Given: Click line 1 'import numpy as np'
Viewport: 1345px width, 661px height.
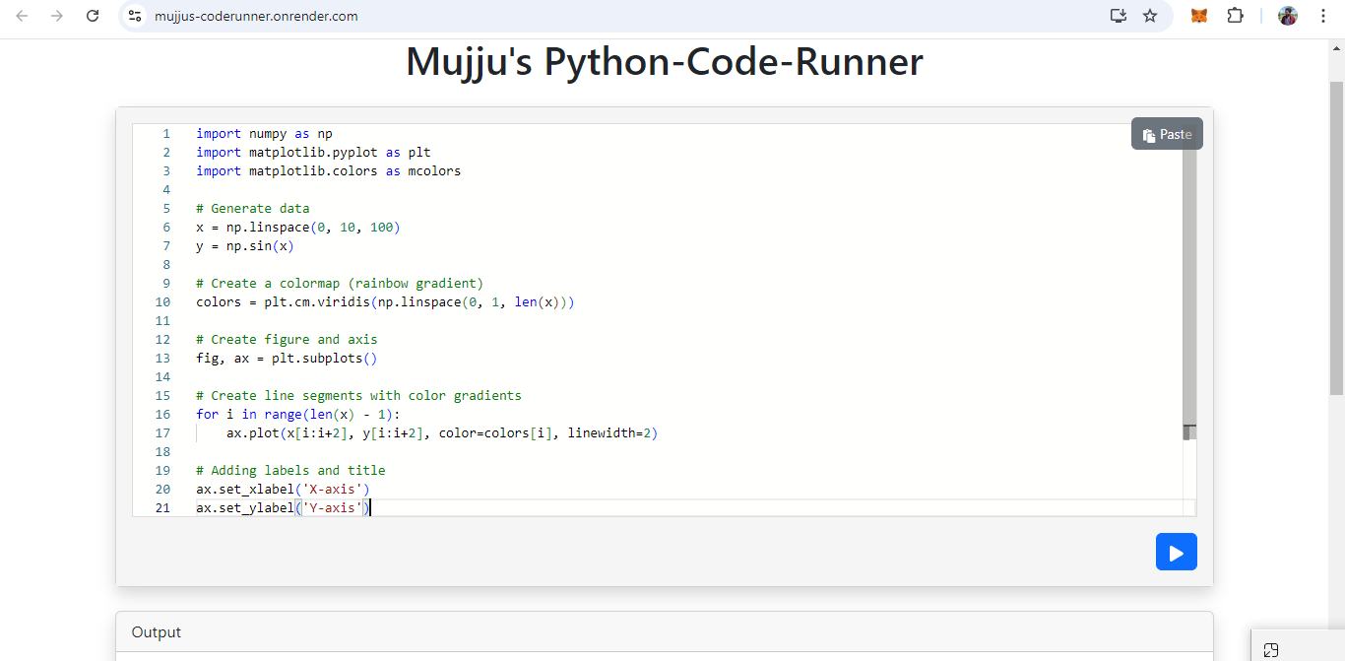Looking at the screenshot, I should [264, 133].
